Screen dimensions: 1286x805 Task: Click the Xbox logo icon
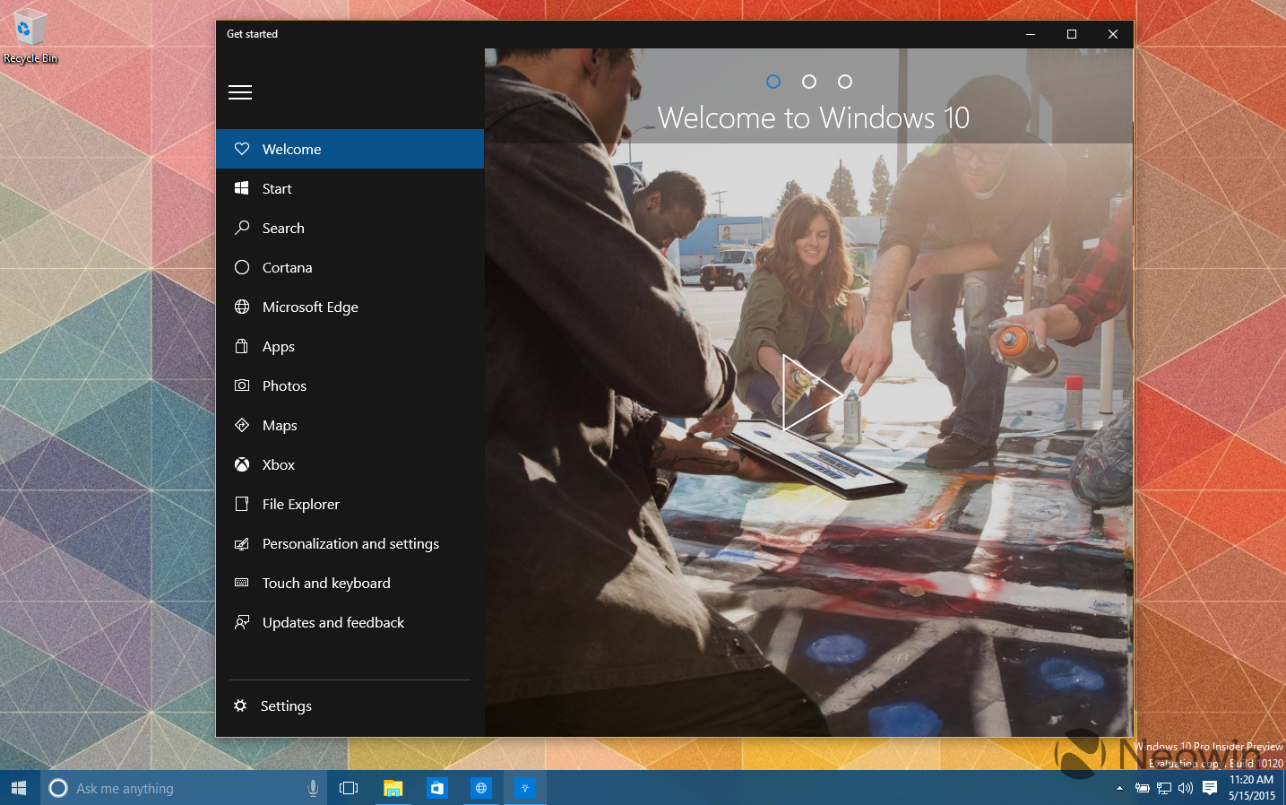point(242,464)
